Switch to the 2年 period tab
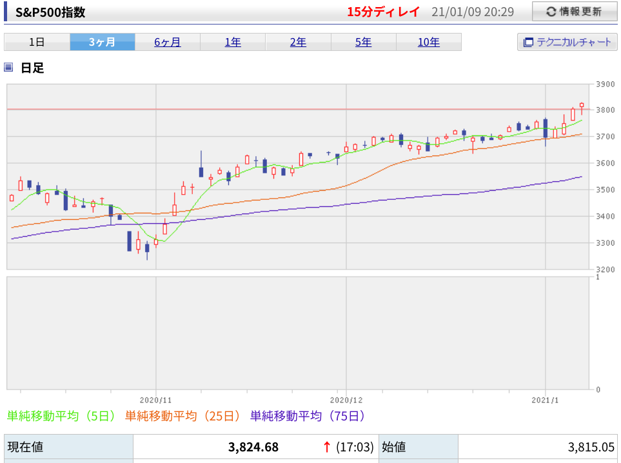621x463 pixels. 298,42
